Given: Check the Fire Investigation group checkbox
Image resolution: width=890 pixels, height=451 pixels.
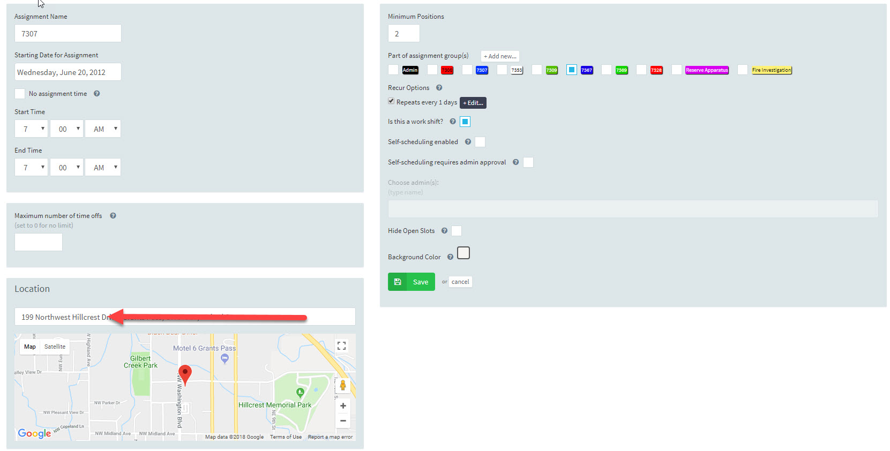Looking at the screenshot, I should (743, 70).
